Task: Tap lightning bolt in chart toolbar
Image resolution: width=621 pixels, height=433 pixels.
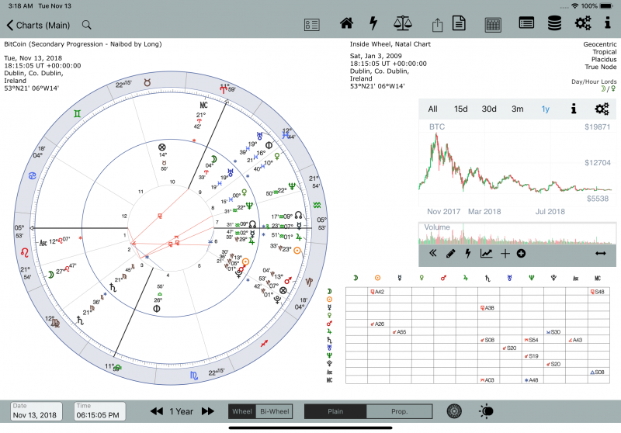Action: [x=468, y=253]
